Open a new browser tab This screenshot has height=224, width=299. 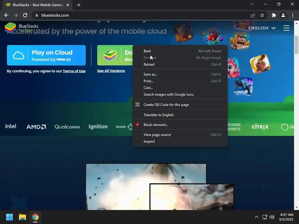pyautogui.click(x=79, y=5)
